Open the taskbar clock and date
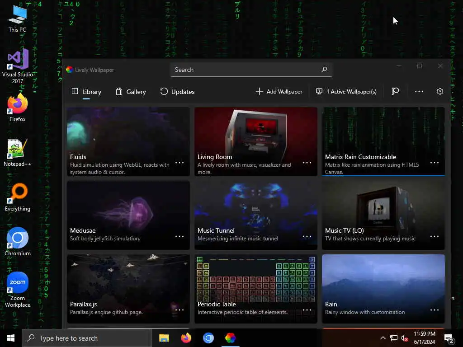 424,338
